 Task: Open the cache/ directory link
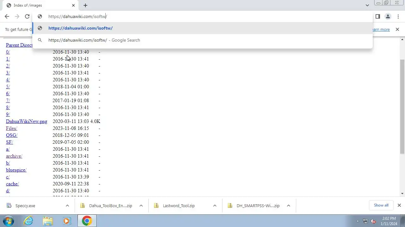pos(12,184)
